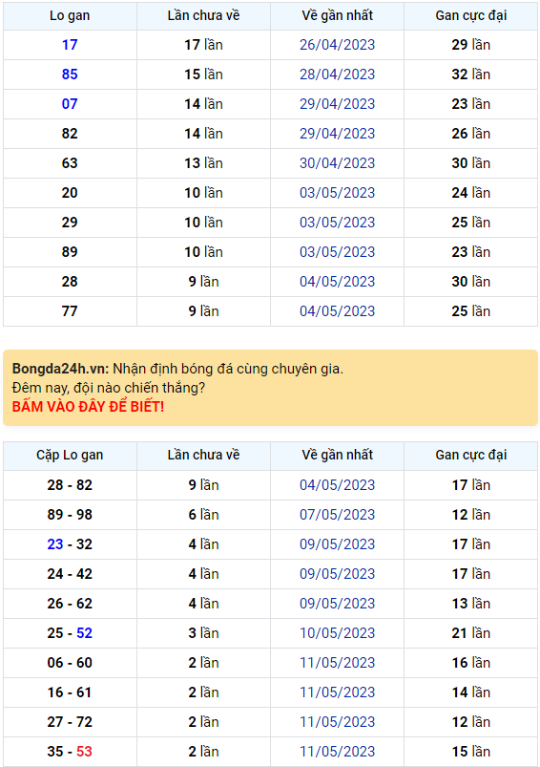The height and width of the screenshot is (767, 540).
Task: Click date 11/05/2023 in row 27 - 72
Action: coord(337,722)
